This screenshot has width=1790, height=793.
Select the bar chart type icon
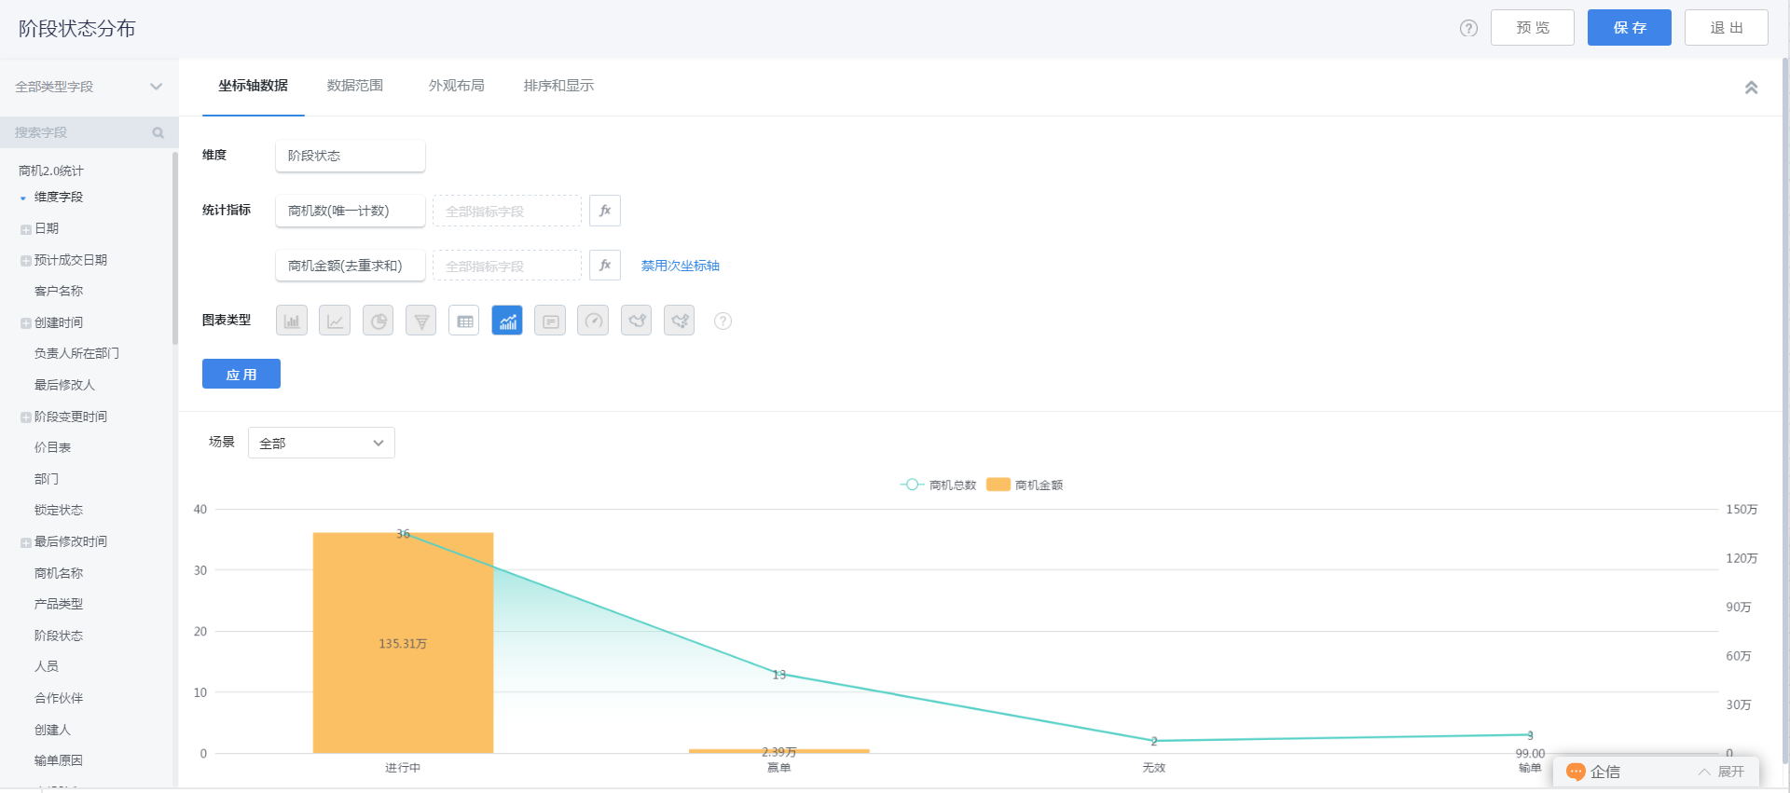point(292,321)
